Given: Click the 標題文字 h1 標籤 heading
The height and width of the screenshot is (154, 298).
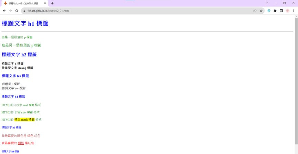Looking at the screenshot, I should [25, 23].
